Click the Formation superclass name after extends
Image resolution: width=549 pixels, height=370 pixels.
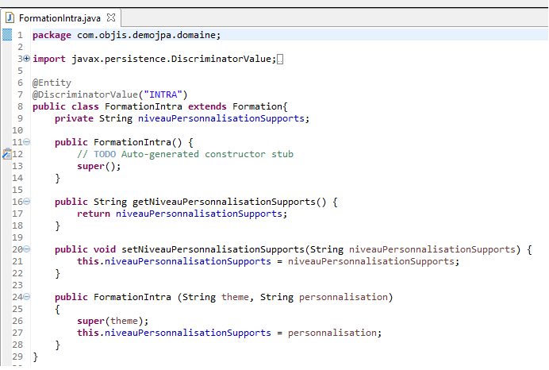[x=257, y=106]
